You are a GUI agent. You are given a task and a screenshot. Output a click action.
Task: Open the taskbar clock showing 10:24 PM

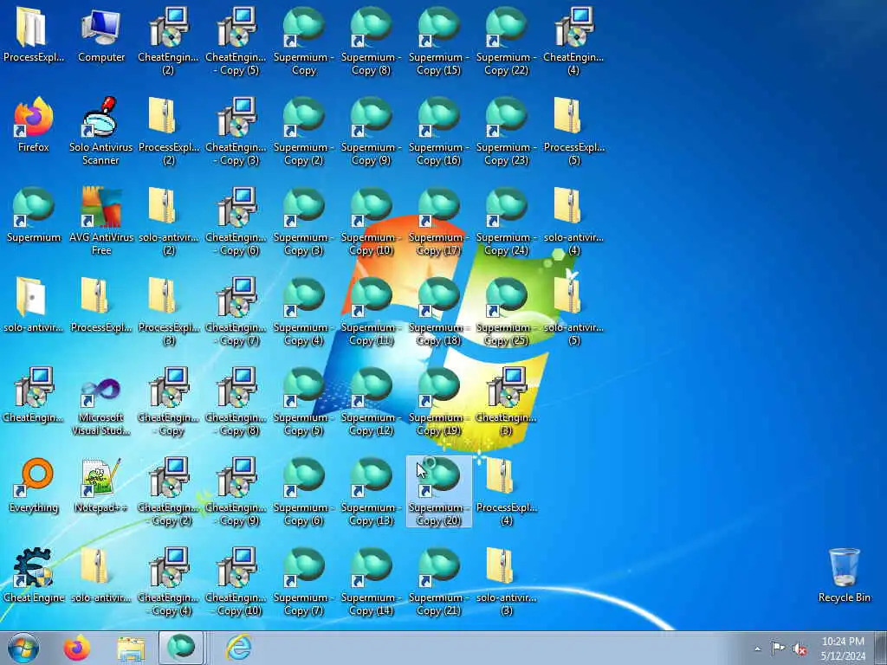click(843, 648)
